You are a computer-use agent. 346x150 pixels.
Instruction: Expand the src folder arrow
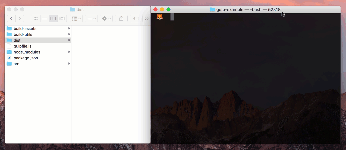pyautogui.click(x=69, y=64)
